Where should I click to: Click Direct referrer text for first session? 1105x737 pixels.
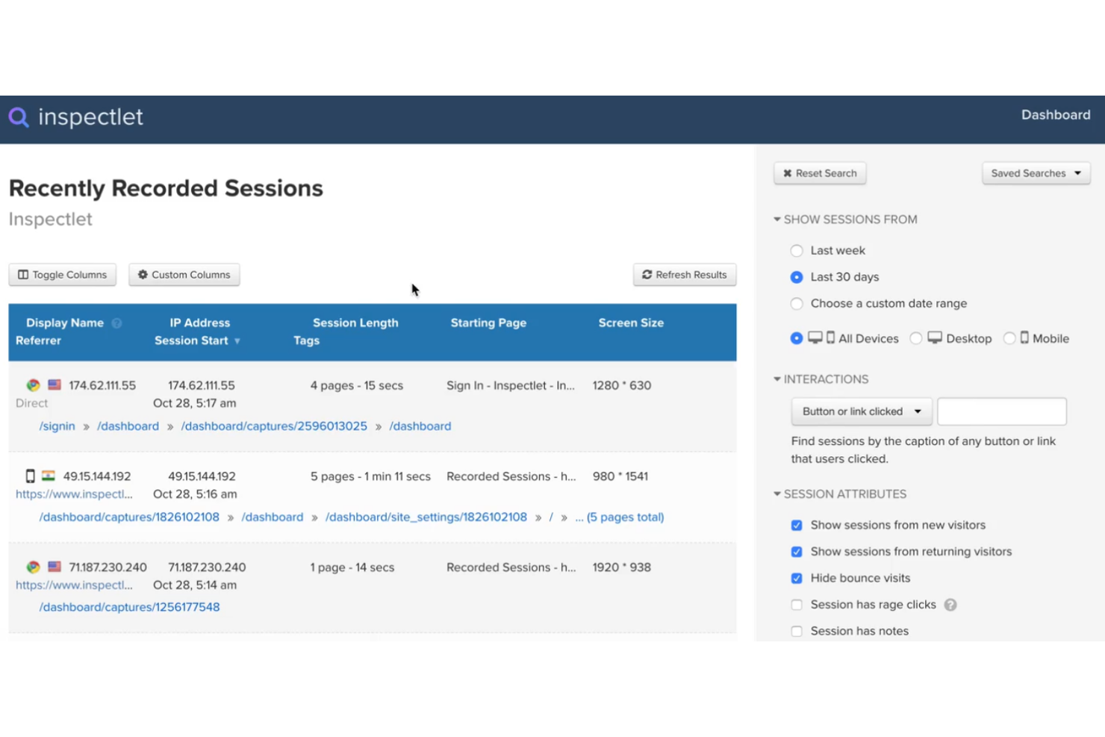[x=31, y=403]
